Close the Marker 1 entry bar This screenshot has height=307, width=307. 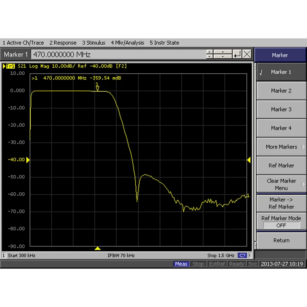coord(247,54)
